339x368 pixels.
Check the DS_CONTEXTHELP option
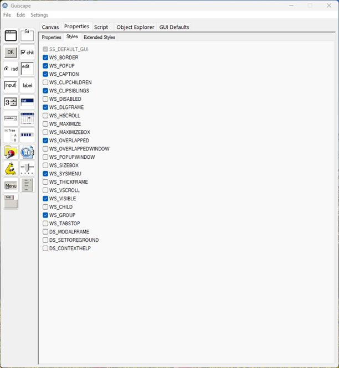click(x=45, y=248)
